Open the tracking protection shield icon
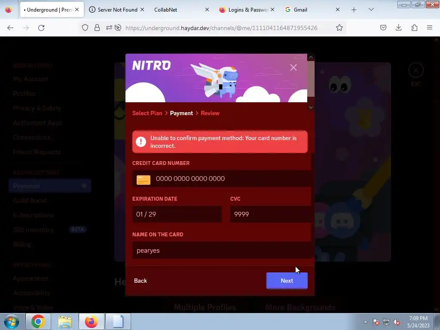Viewport: 440px width, 330px height. [x=85, y=27]
